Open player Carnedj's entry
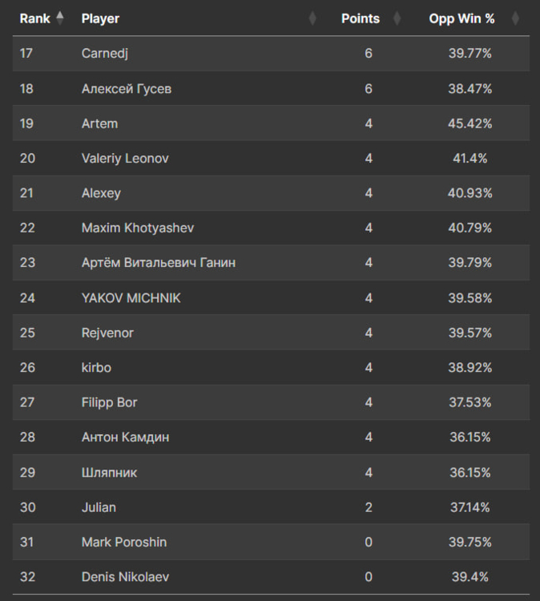The image size is (540, 601). [x=105, y=54]
